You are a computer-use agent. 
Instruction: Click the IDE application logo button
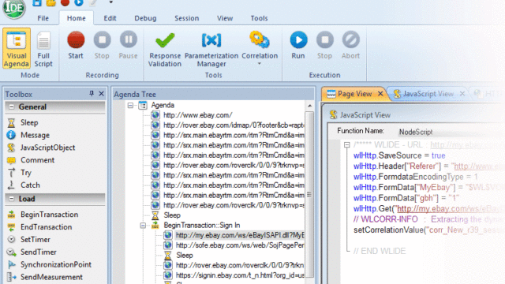click(x=14, y=8)
